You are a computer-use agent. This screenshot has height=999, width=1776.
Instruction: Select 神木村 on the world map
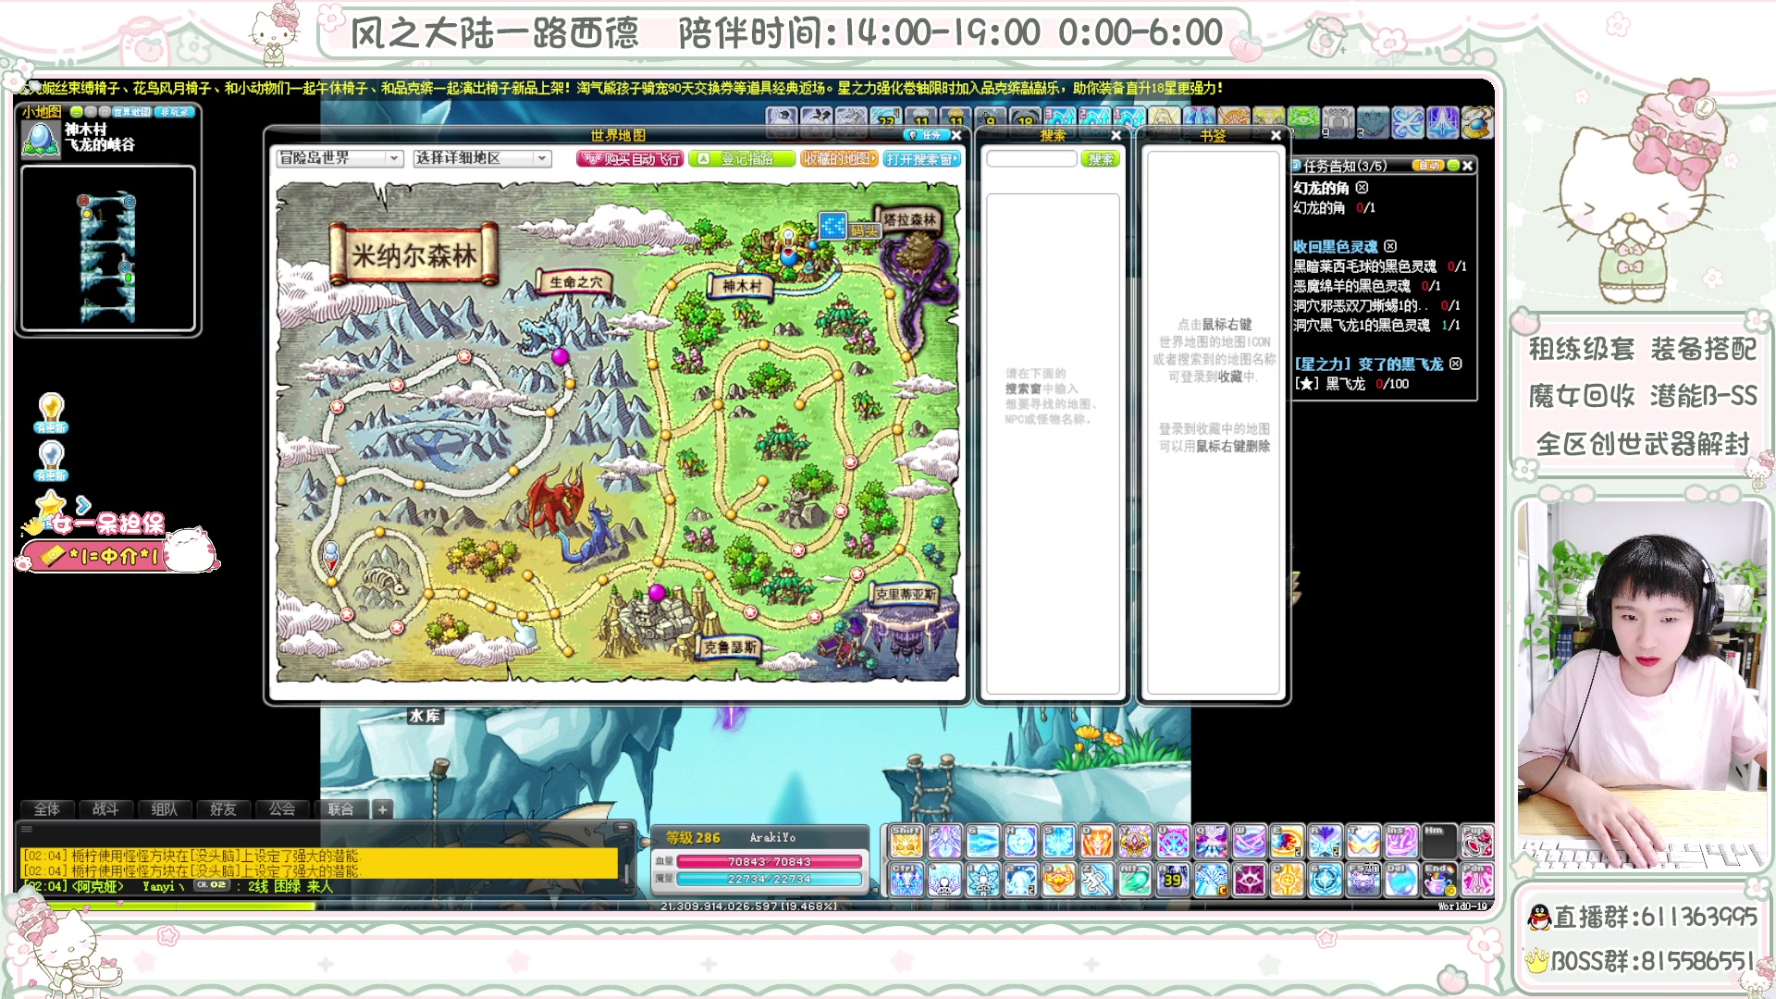[742, 286]
